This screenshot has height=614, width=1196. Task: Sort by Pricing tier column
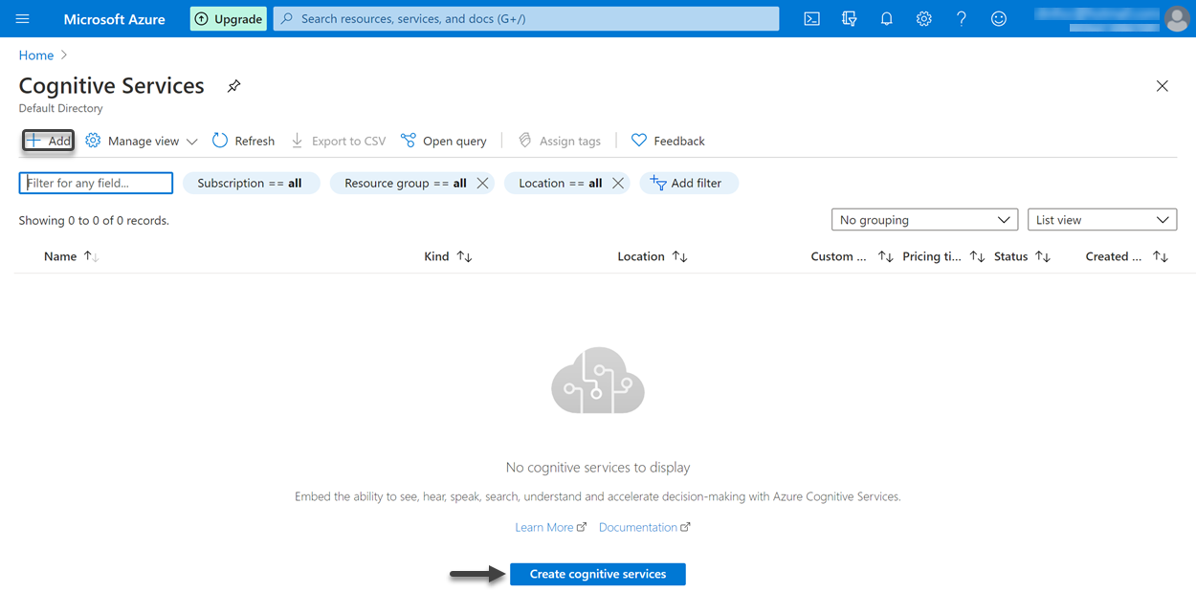pyautogui.click(x=943, y=256)
